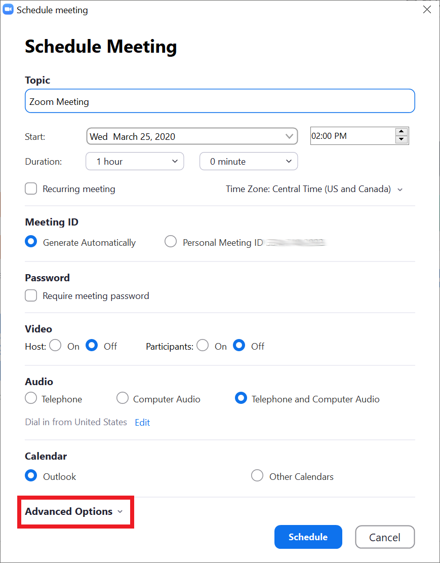Open the 0 minute duration dropdown
Viewport: 440px width, 563px height.
[248, 161]
